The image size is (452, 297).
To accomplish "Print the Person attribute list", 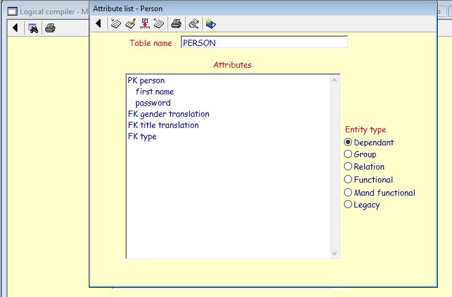I will [176, 24].
